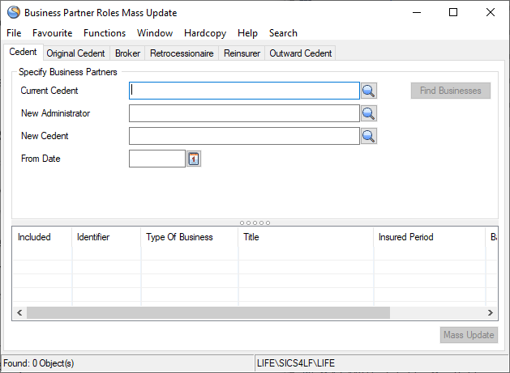Switch to the Outward Cedent tab
The image size is (510, 373).
point(300,53)
